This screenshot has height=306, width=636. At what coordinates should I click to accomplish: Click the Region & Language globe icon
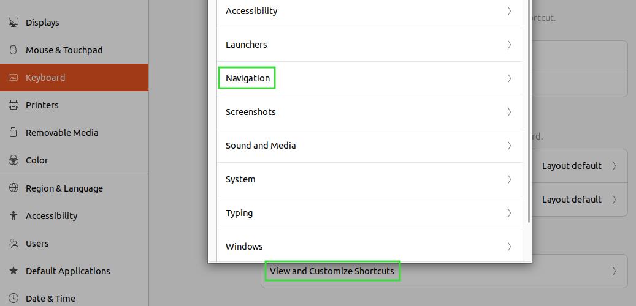tap(13, 188)
